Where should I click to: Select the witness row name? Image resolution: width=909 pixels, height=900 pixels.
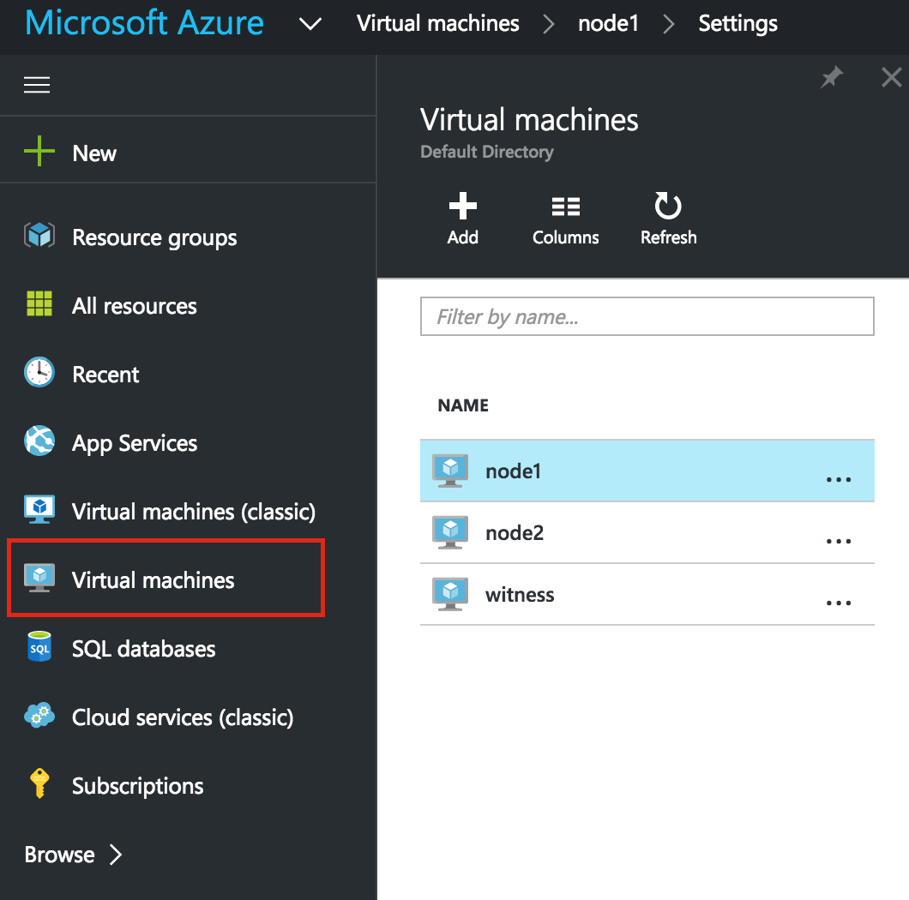tap(520, 595)
